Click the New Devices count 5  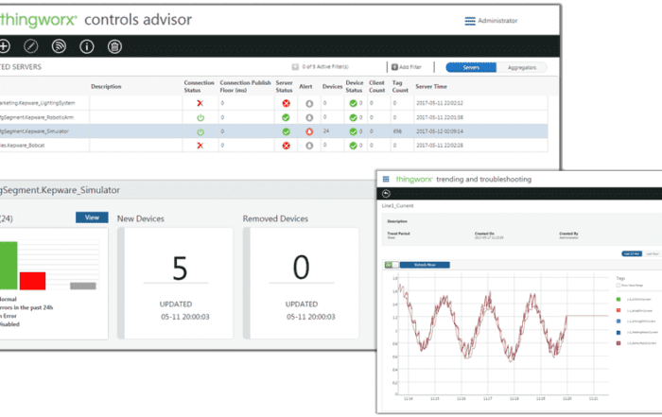click(x=180, y=269)
